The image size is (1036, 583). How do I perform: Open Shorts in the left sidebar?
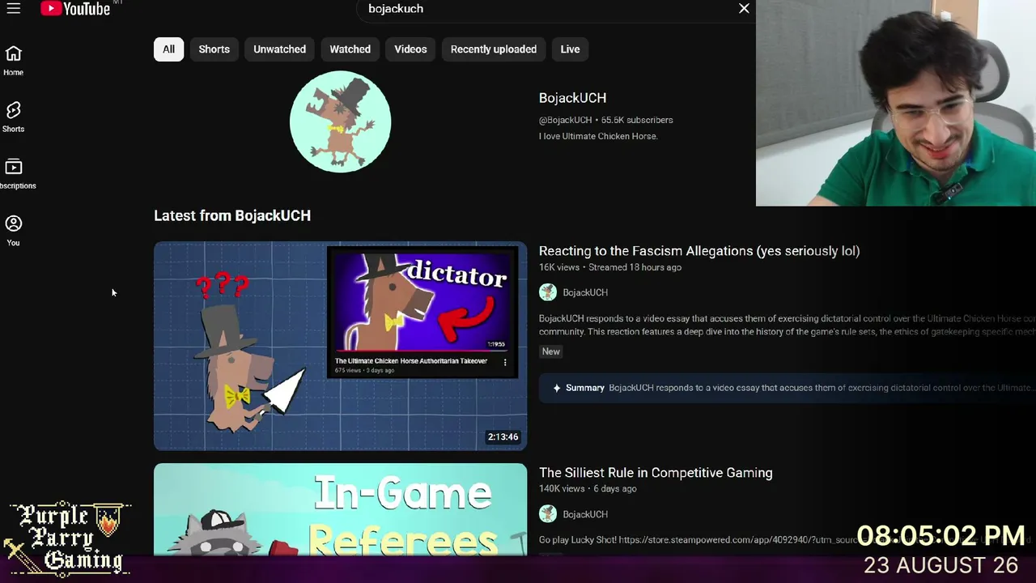point(14,117)
